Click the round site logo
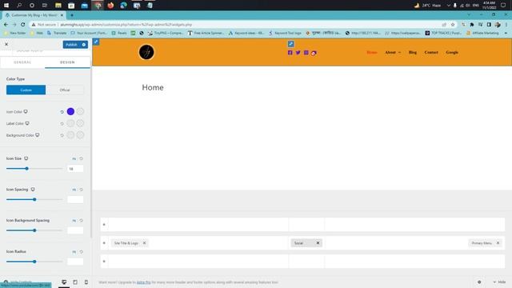The image size is (512, 288). [x=146, y=52]
